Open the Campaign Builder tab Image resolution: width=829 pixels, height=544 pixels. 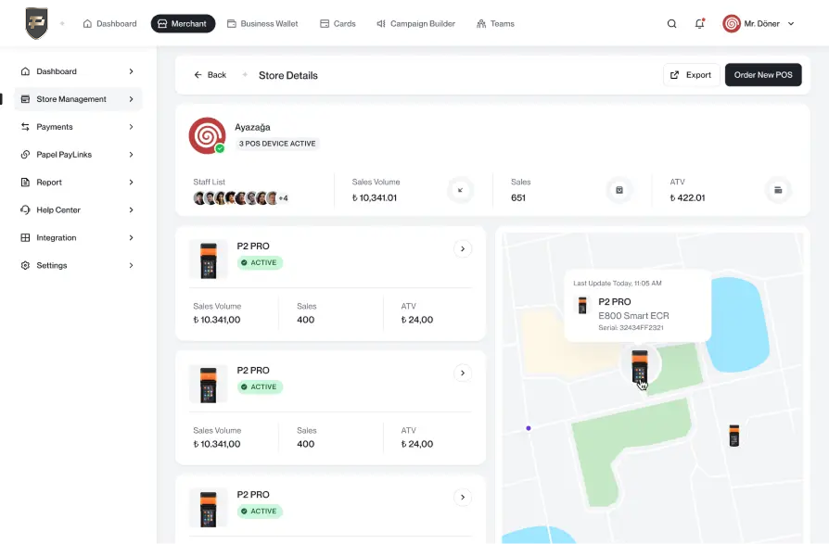(x=415, y=24)
